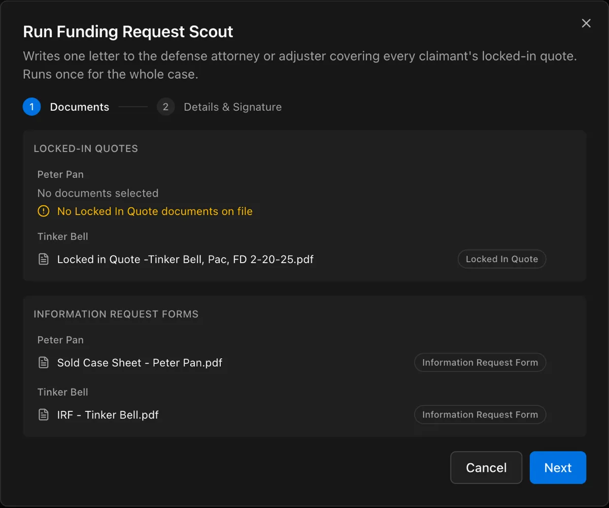Viewport: 609px width, 508px height.
Task: Click the Run Funding Request Scout title
Action: [x=128, y=31]
